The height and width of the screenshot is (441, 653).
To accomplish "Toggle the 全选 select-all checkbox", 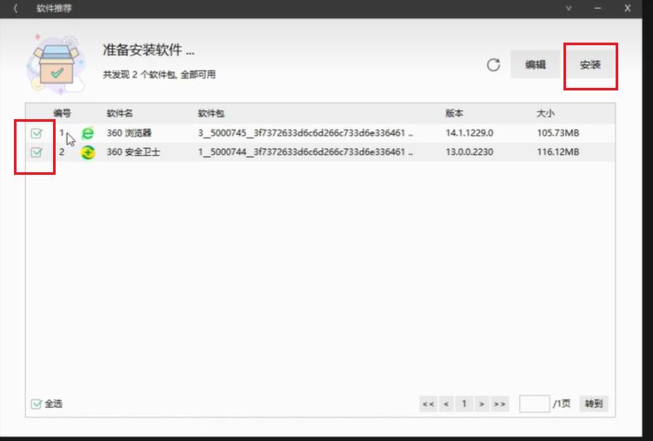I will [37, 404].
